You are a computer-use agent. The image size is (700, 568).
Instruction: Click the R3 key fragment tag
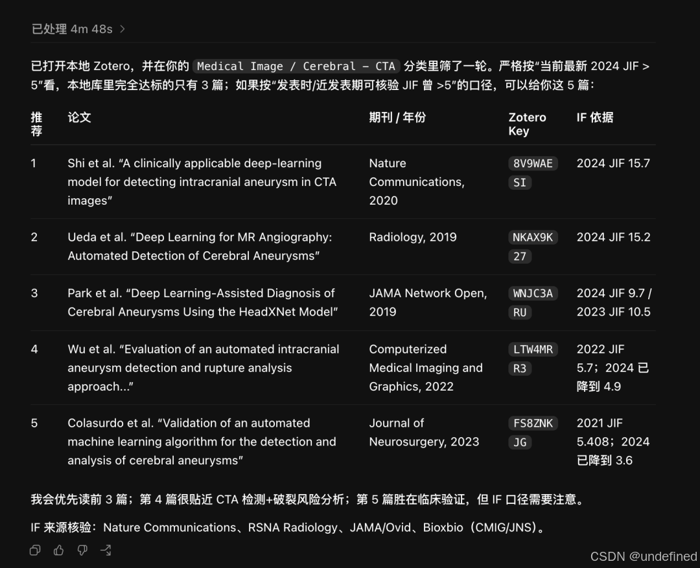[x=520, y=369]
